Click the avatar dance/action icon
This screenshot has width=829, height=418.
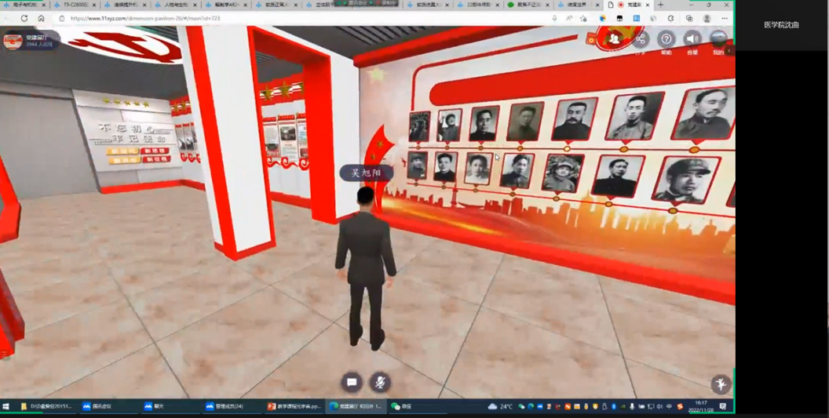pos(720,383)
